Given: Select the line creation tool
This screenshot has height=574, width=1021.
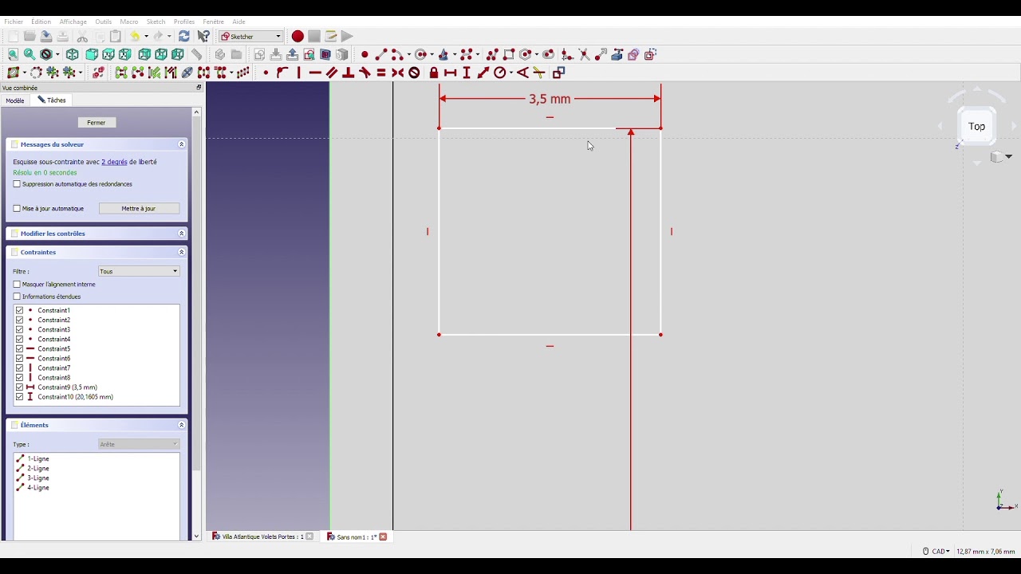Looking at the screenshot, I should [x=381, y=55].
